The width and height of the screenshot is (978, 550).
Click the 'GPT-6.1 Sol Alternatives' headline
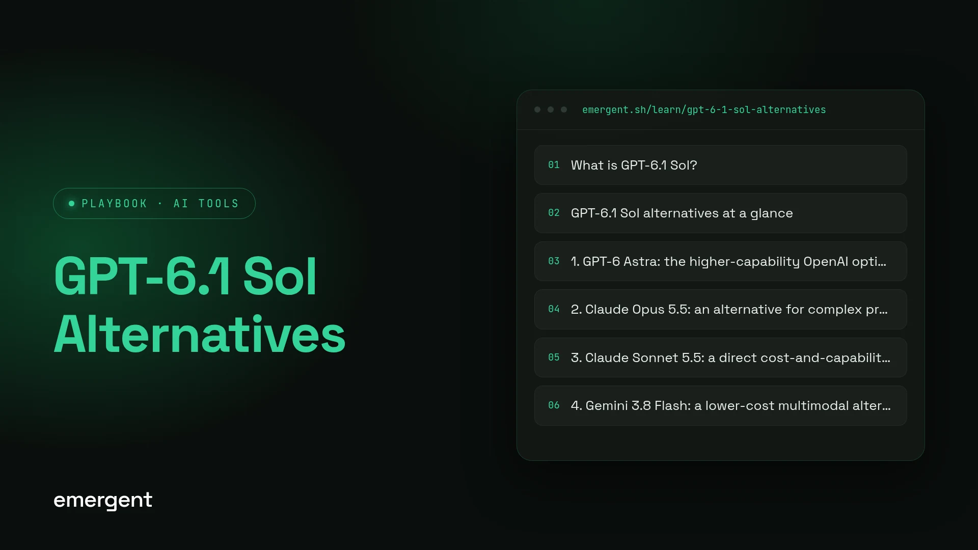click(200, 305)
